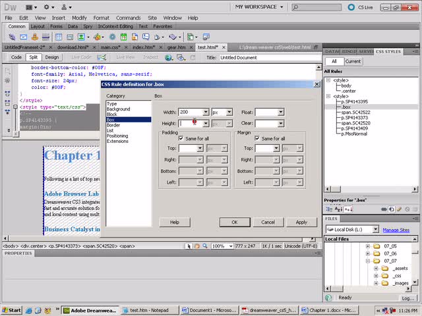Viewport: 422px width, 316px height.
Task: Click the Visual Aids eye icon
Action: pos(181,57)
